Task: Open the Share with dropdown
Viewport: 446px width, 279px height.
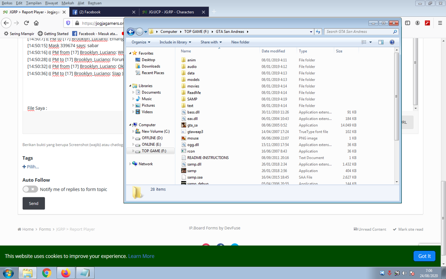Action: (x=211, y=42)
